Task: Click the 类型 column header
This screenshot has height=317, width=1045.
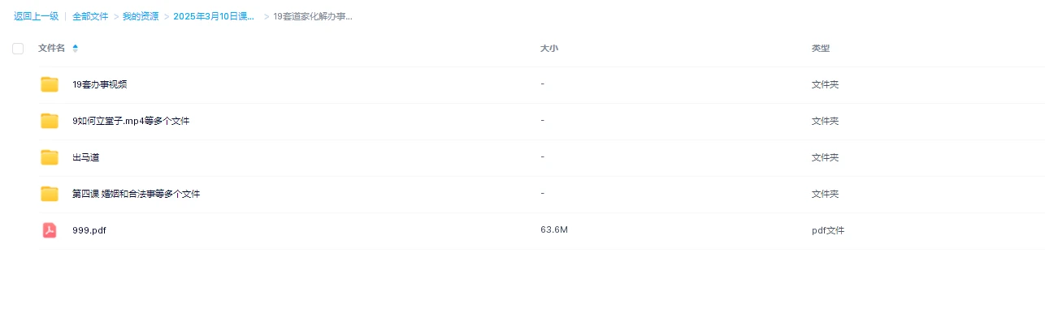Action: click(821, 49)
